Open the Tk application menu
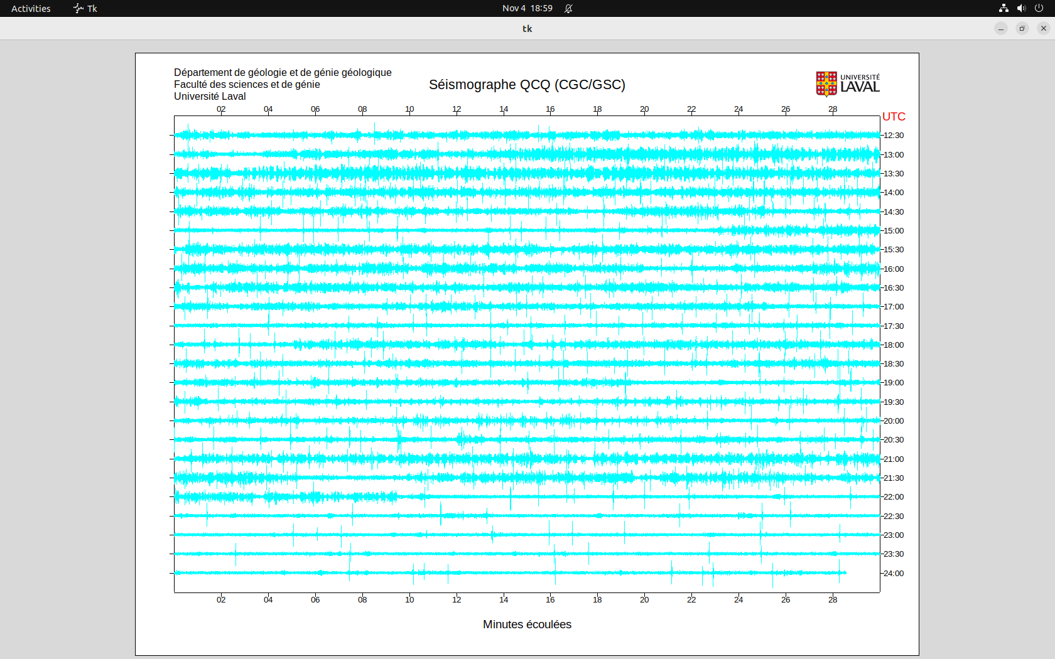The width and height of the screenshot is (1055, 659). 92,8
